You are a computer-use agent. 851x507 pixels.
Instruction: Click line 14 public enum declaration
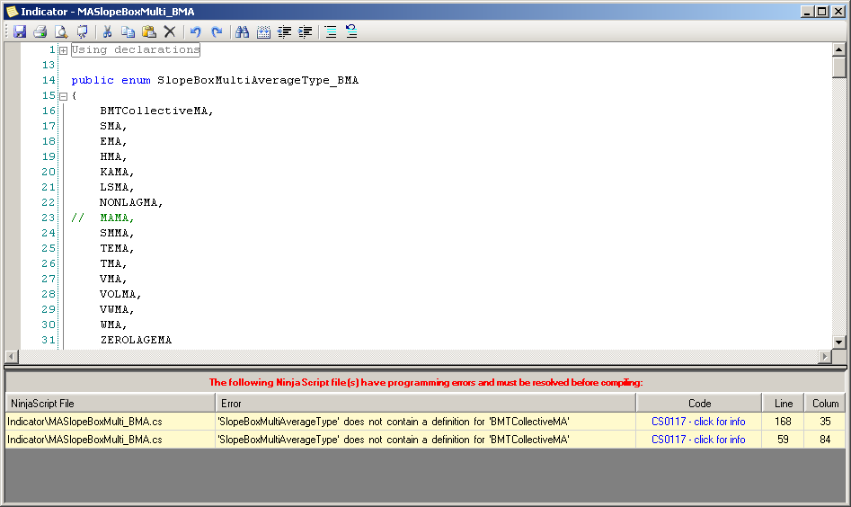pyautogui.click(x=215, y=80)
